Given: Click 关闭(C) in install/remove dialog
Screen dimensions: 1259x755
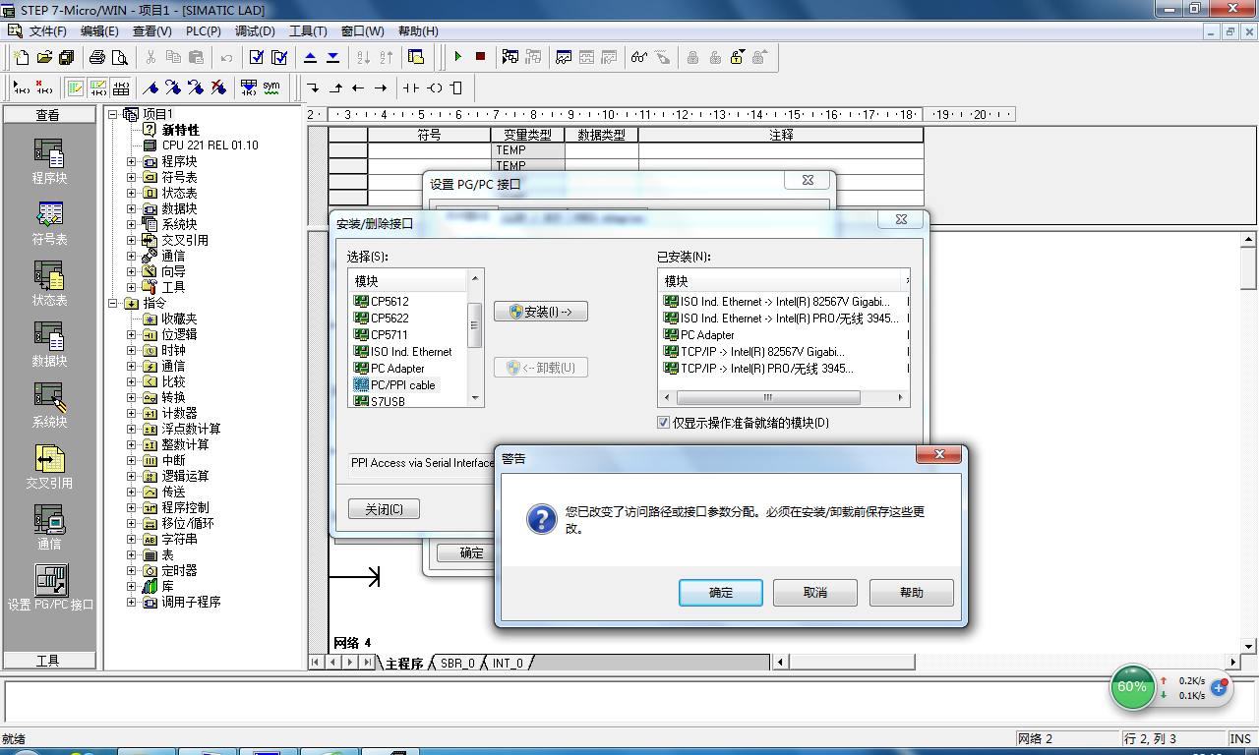Looking at the screenshot, I should tap(384, 509).
